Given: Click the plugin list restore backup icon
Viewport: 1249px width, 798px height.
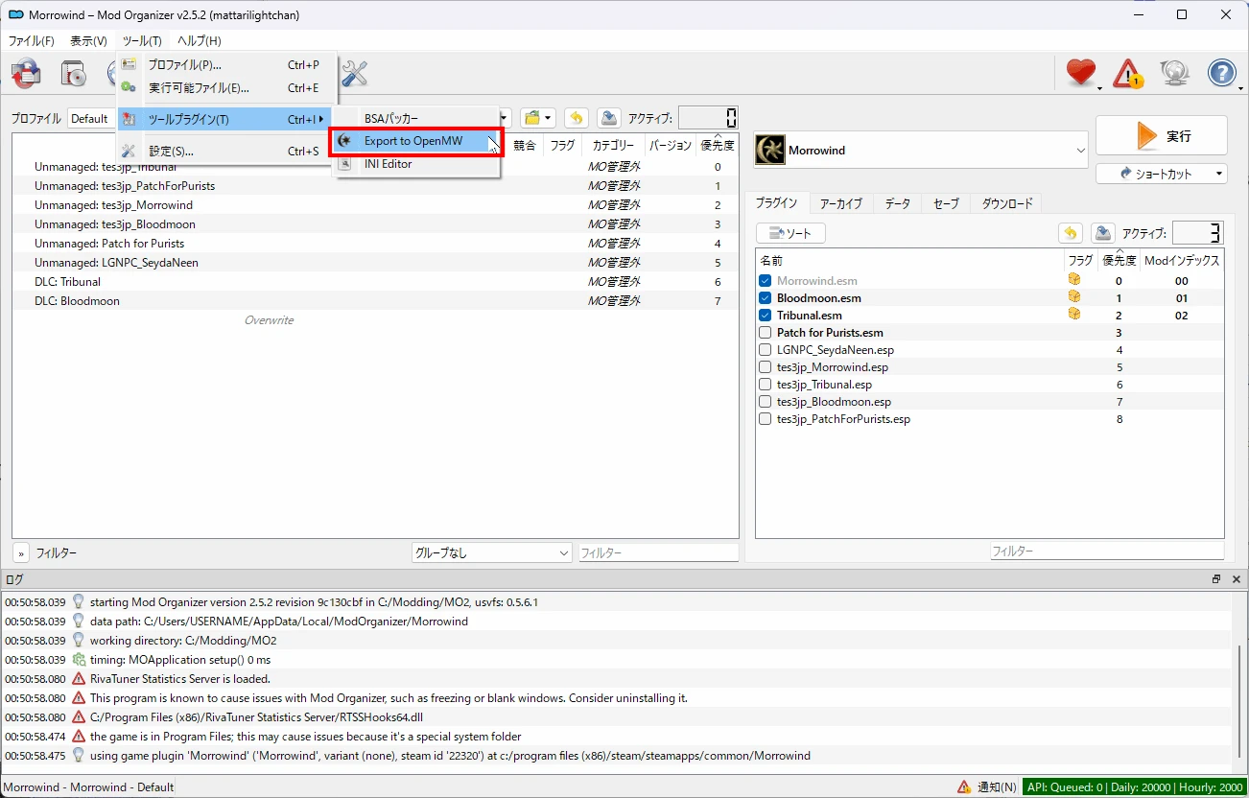Looking at the screenshot, I should [x=1070, y=233].
